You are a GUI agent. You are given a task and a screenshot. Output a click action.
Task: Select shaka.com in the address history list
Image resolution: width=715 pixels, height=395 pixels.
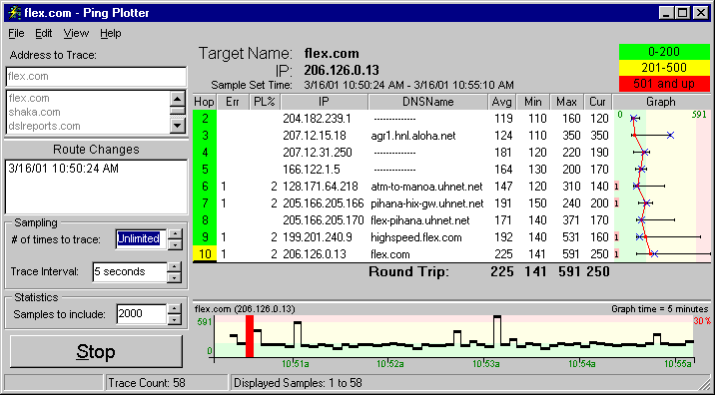click(34, 112)
